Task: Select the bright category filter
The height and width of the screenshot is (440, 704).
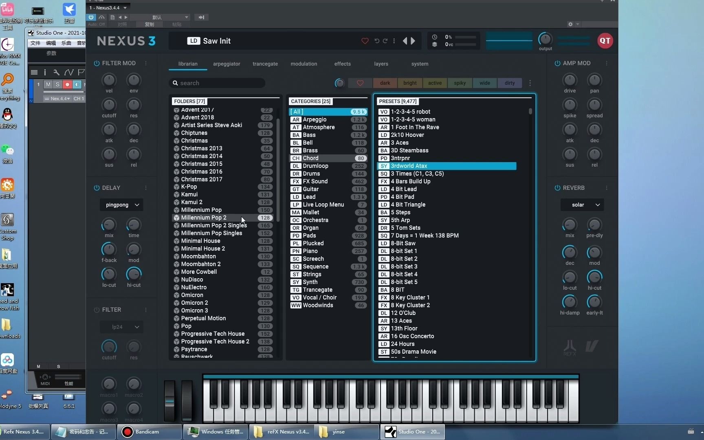Action: pyautogui.click(x=409, y=83)
